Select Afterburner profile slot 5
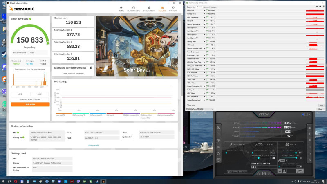Image resolution: width=327 pixels, height=184 pixels. (x=309, y=160)
